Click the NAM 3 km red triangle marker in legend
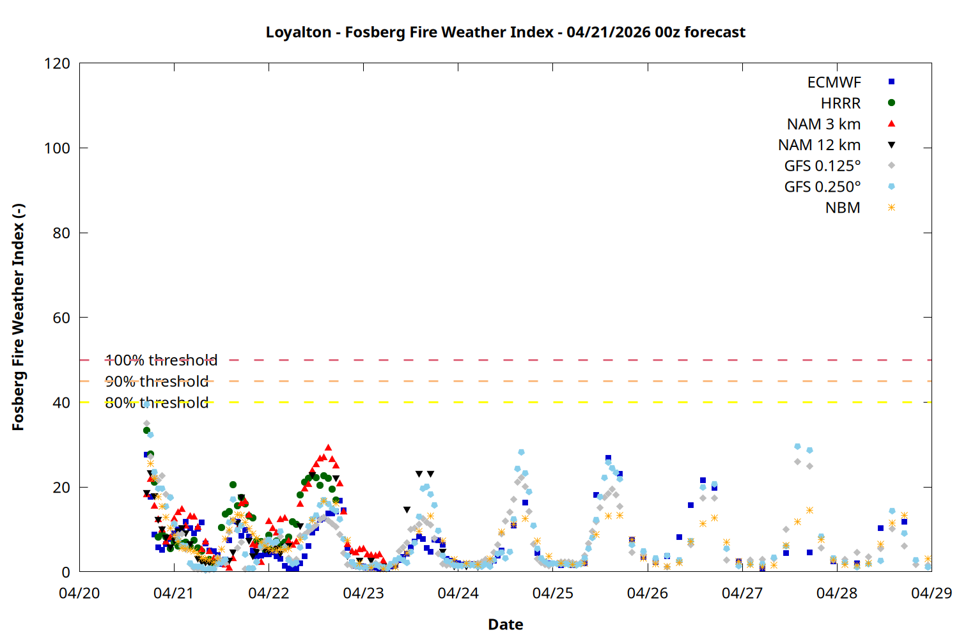 891,124
